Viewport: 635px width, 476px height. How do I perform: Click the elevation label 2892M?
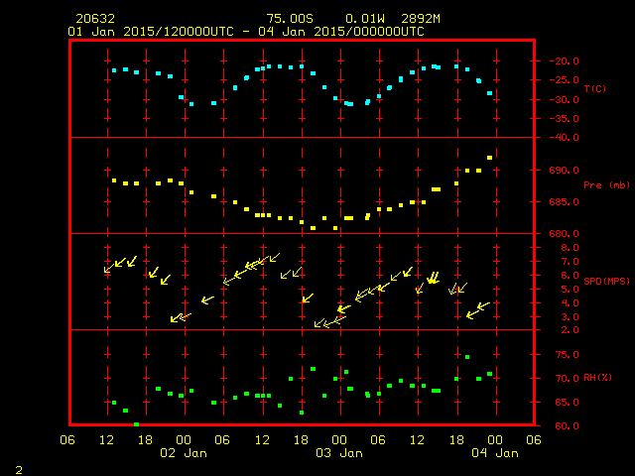click(x=421, y=19)
